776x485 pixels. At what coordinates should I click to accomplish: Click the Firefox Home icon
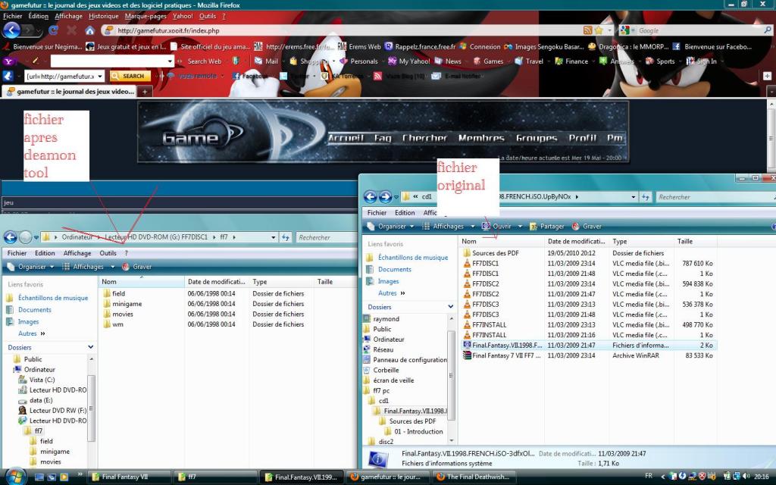tap(89, 30)
